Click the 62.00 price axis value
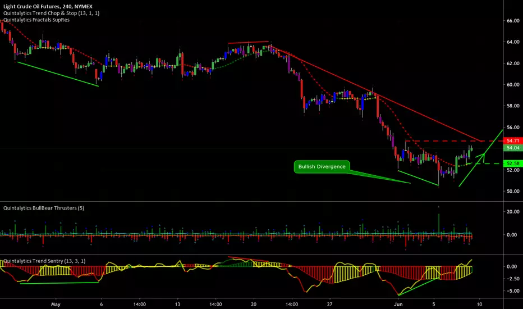The height and width of the screenshot is (309, 523). point(513,63)
